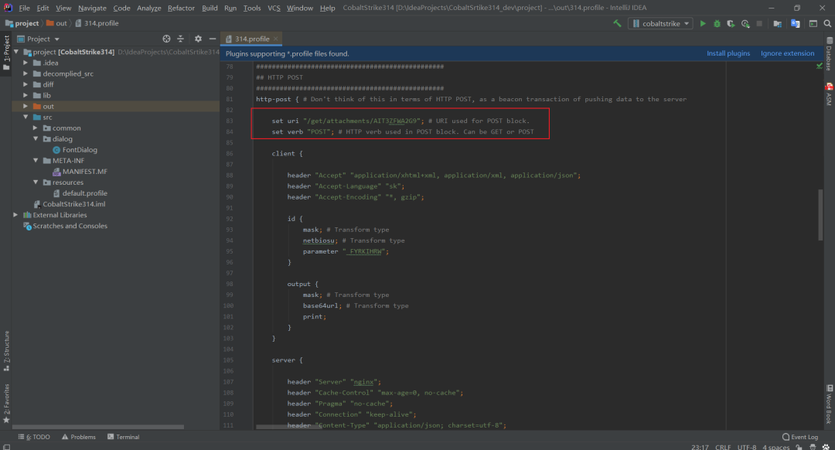Collapse the src folder
835x450 pixels.
(x=25, y=118)
